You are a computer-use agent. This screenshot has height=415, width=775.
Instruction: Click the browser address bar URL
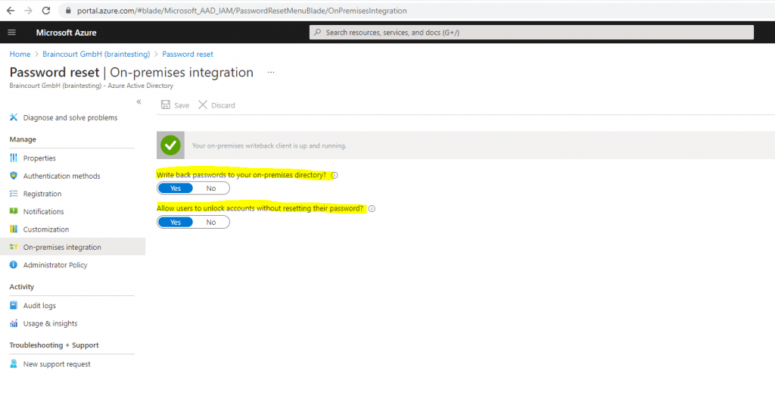[x=241, y=11]
